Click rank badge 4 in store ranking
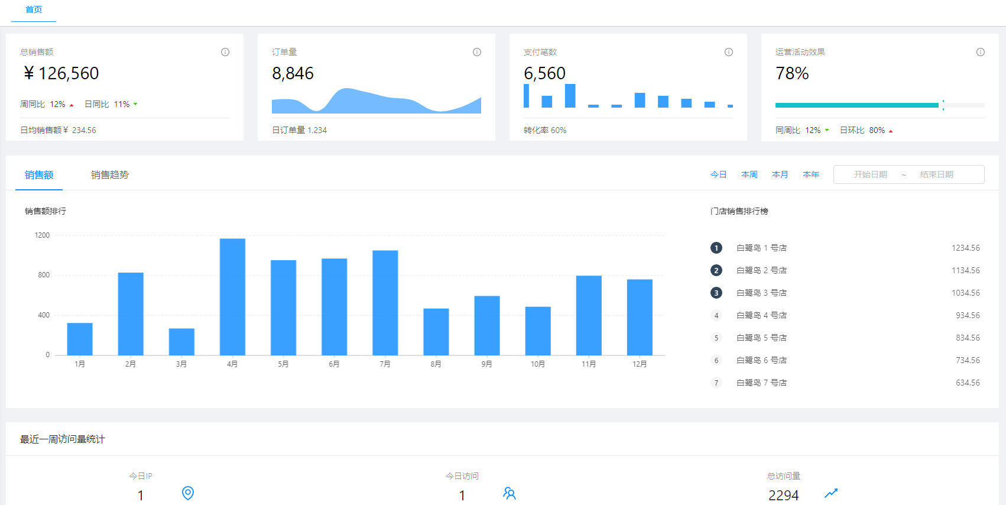 [x=716, y=315]
